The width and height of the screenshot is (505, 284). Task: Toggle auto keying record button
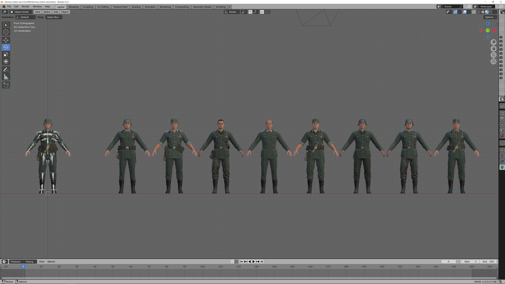(x=232, y=261)
